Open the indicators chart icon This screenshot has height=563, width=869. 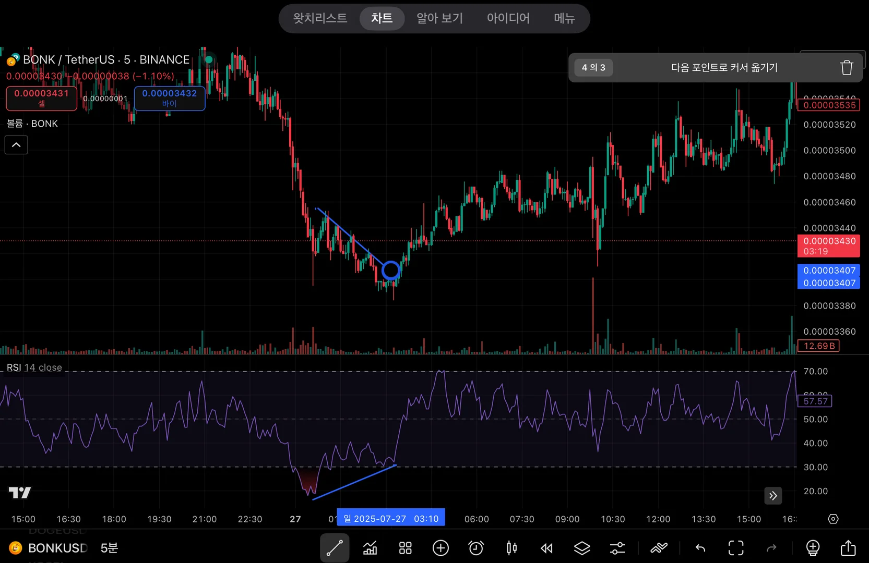point(370,548)
